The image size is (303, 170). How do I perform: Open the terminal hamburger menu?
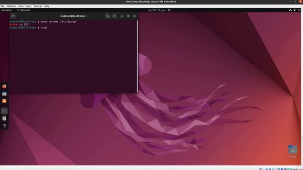click(x=114, y=16)
